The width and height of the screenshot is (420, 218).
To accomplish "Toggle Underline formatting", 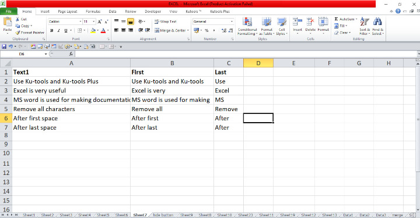I will pos(65,31).
